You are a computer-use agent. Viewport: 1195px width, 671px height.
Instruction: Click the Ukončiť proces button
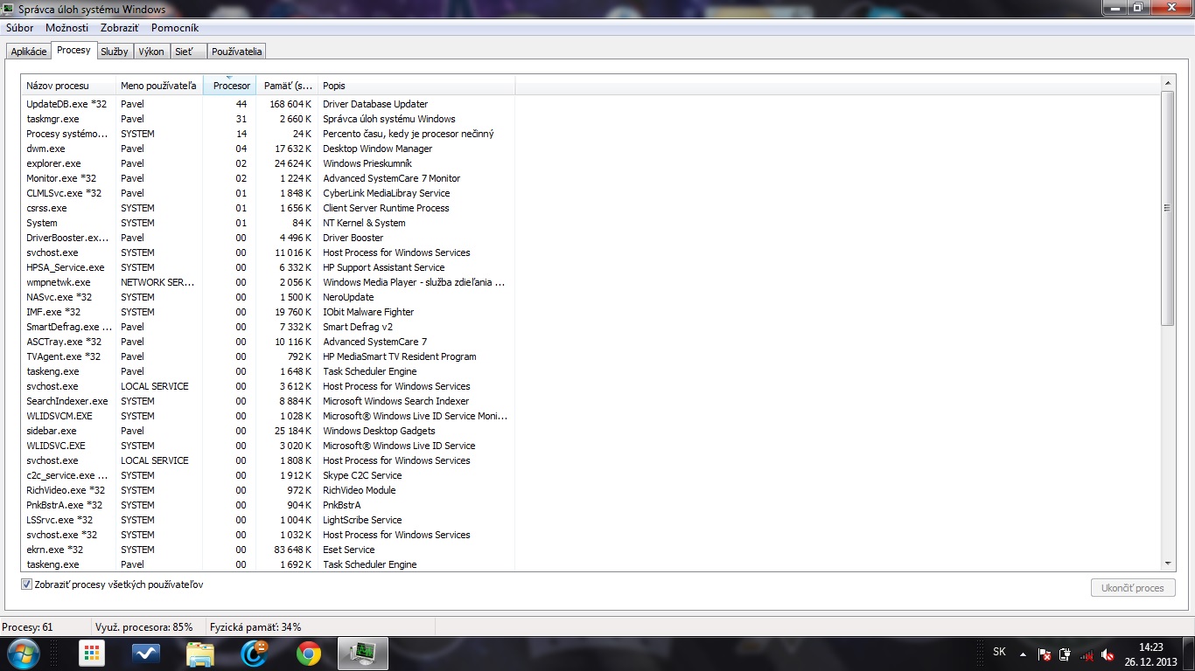click(1133, 588)
